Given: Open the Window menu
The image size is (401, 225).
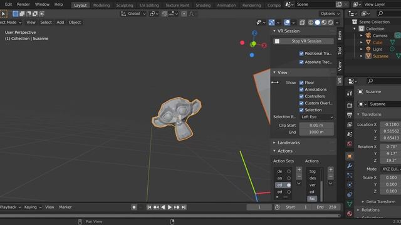Looking at the screenshot, I should click(x=42, y=4).
